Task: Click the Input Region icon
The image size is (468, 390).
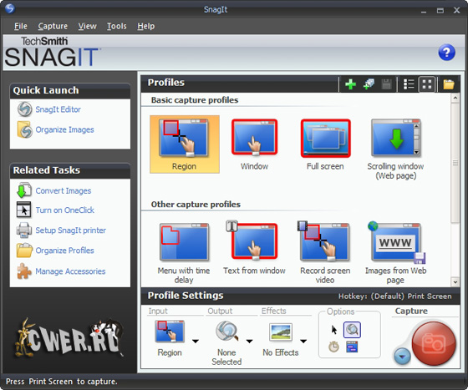Action: (170, 332)
